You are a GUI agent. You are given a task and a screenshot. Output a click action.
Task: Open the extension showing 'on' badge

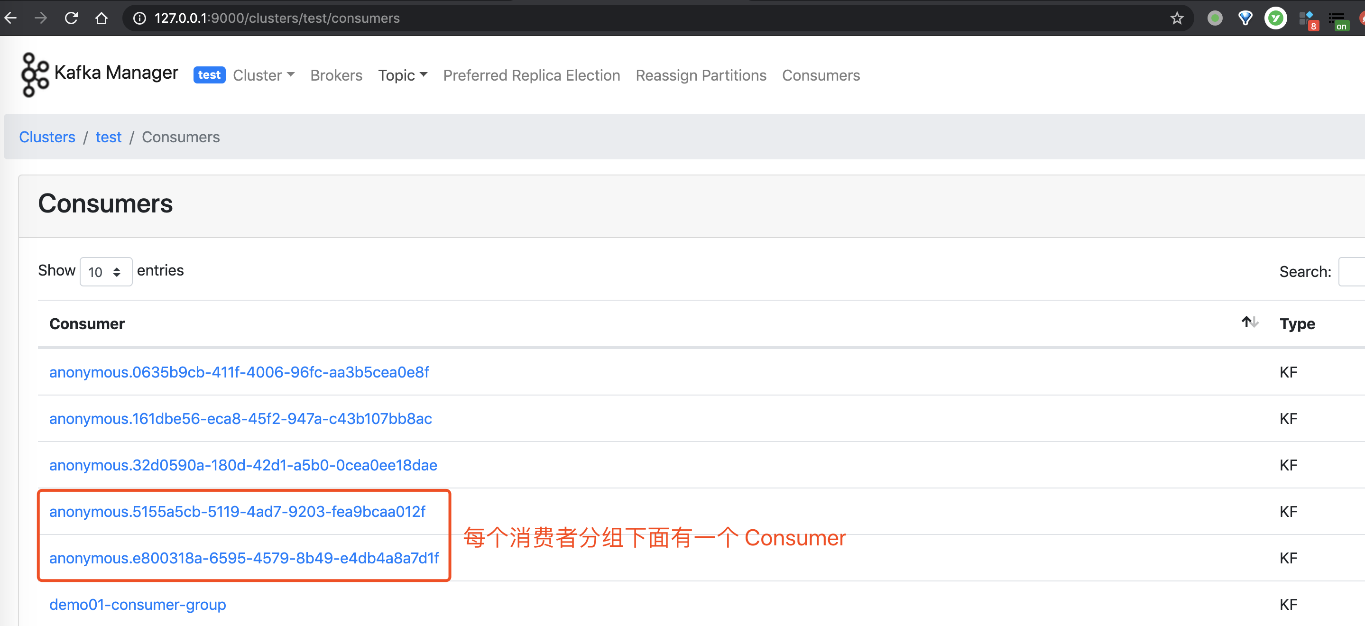click(1338, 21)
